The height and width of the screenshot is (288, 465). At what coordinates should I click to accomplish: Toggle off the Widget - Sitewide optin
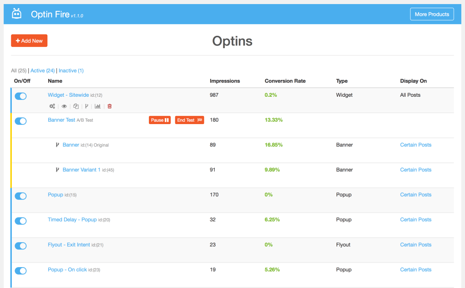point(21,96)
